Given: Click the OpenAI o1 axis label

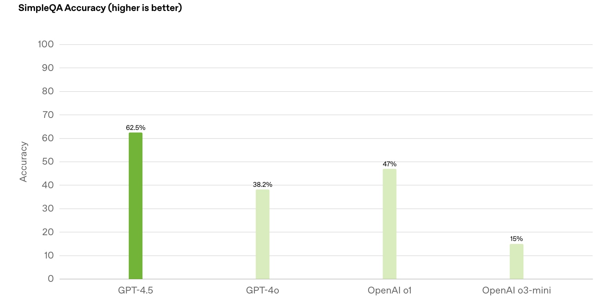Looking at the screenshot, I should (389, 290).
